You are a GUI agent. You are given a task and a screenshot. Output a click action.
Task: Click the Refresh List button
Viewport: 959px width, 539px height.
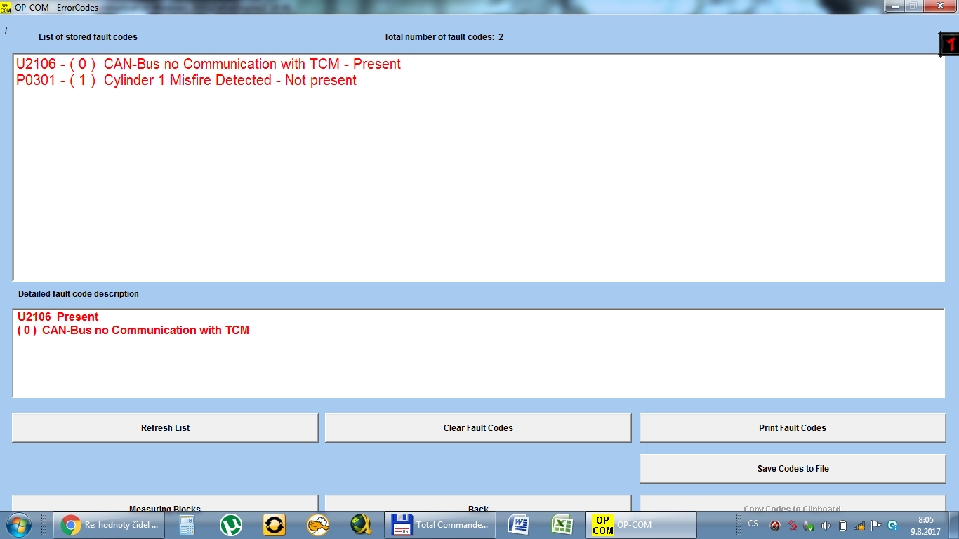point(165,427)
